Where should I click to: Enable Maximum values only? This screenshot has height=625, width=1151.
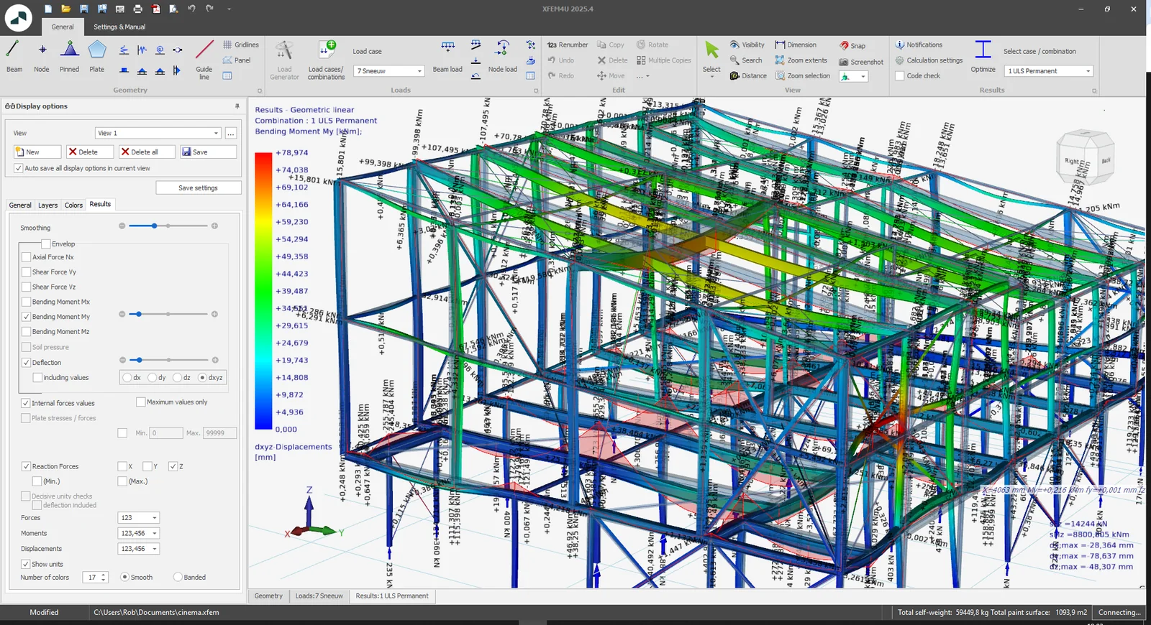pyautogui.click(x=141, y=402)
